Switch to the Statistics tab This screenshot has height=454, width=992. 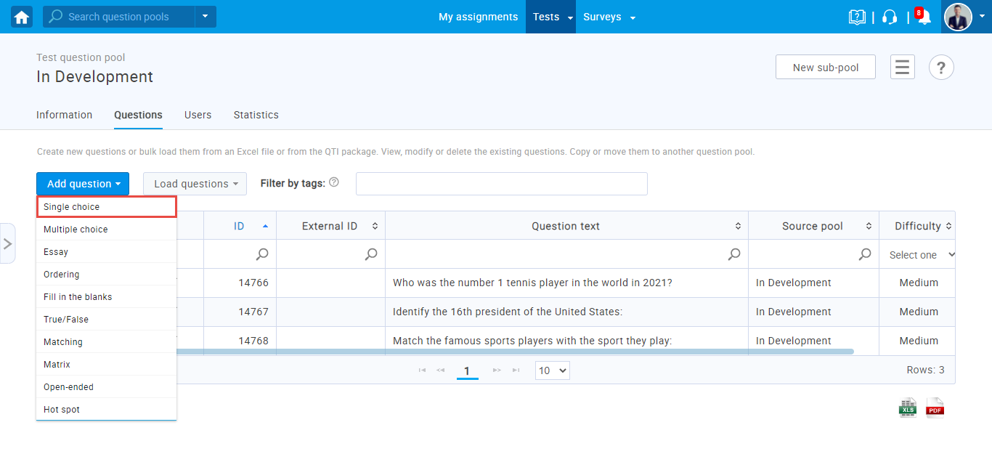256,115
